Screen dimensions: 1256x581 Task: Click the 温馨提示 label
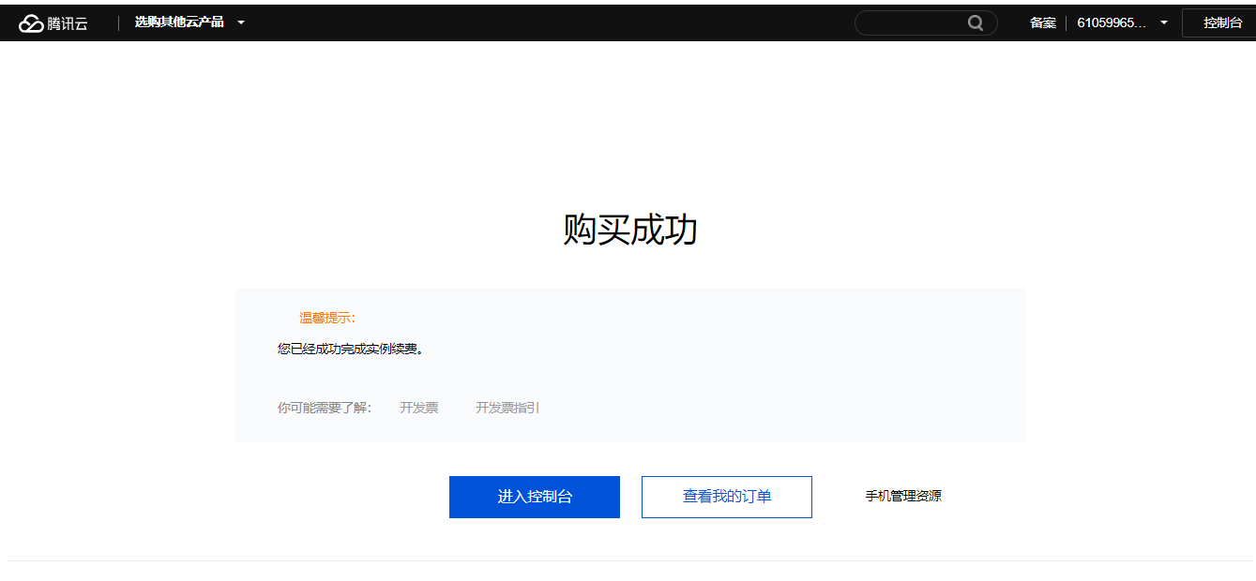click(327, 319)
